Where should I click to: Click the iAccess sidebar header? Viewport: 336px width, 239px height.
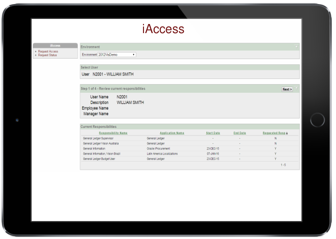(x=55, y=46)
